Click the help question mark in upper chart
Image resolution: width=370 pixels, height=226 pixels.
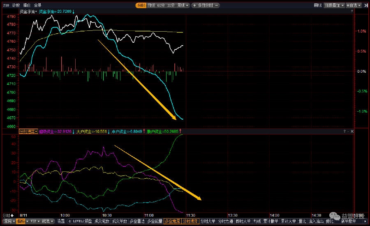pos(352,12)
